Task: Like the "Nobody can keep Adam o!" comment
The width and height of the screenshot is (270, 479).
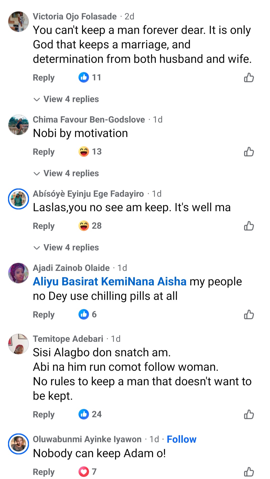Action: [249, 472]
